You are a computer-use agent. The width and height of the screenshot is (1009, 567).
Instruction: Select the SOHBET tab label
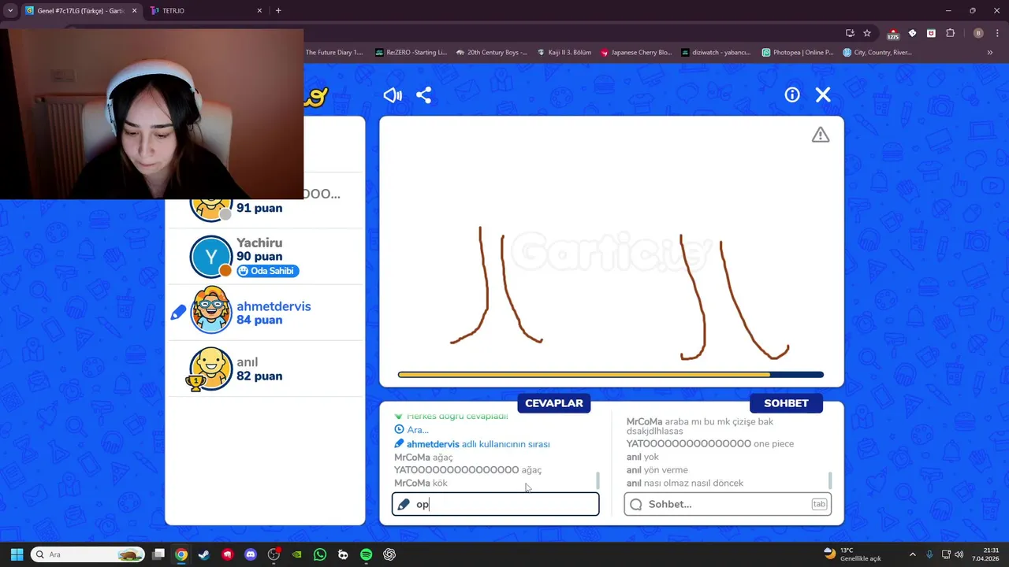786,403
